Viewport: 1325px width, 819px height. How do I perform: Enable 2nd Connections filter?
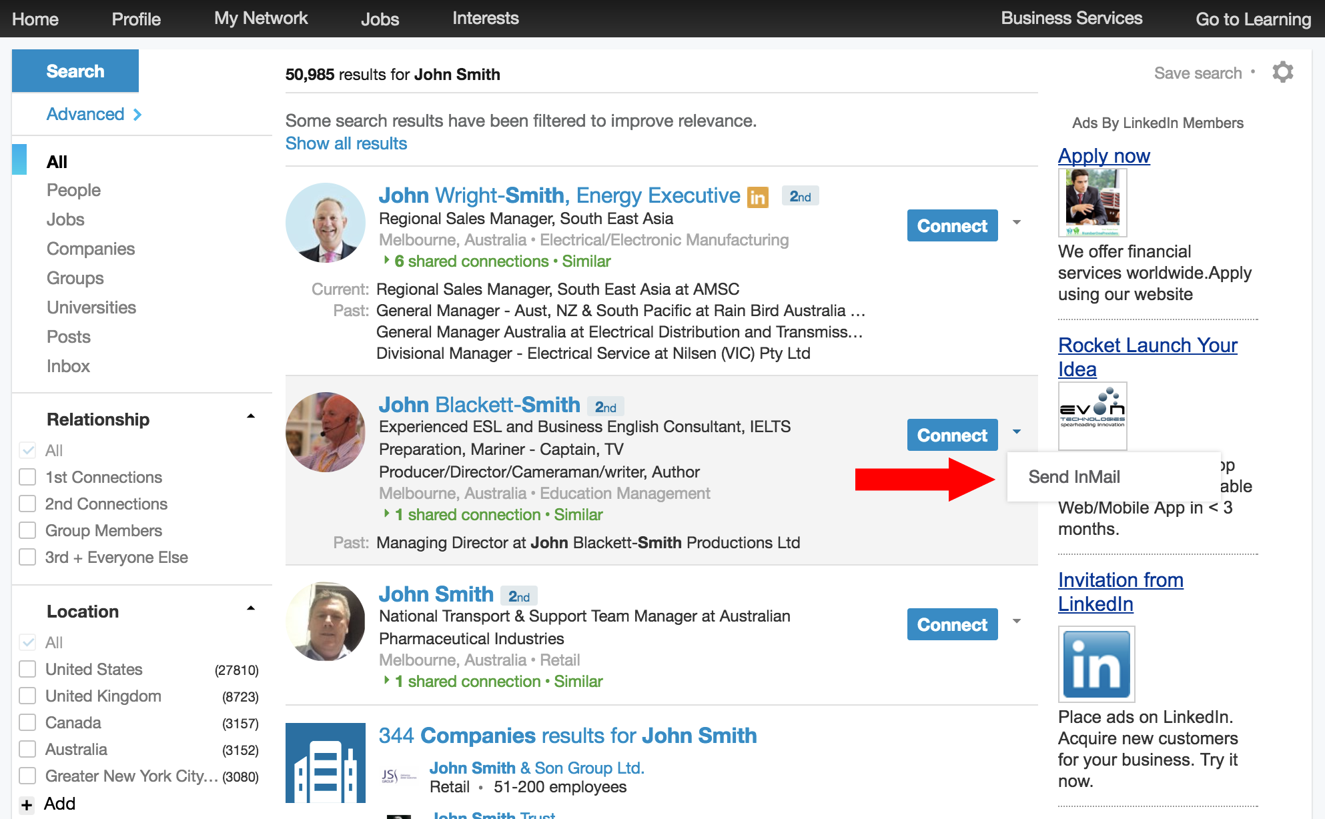point(27,504)
